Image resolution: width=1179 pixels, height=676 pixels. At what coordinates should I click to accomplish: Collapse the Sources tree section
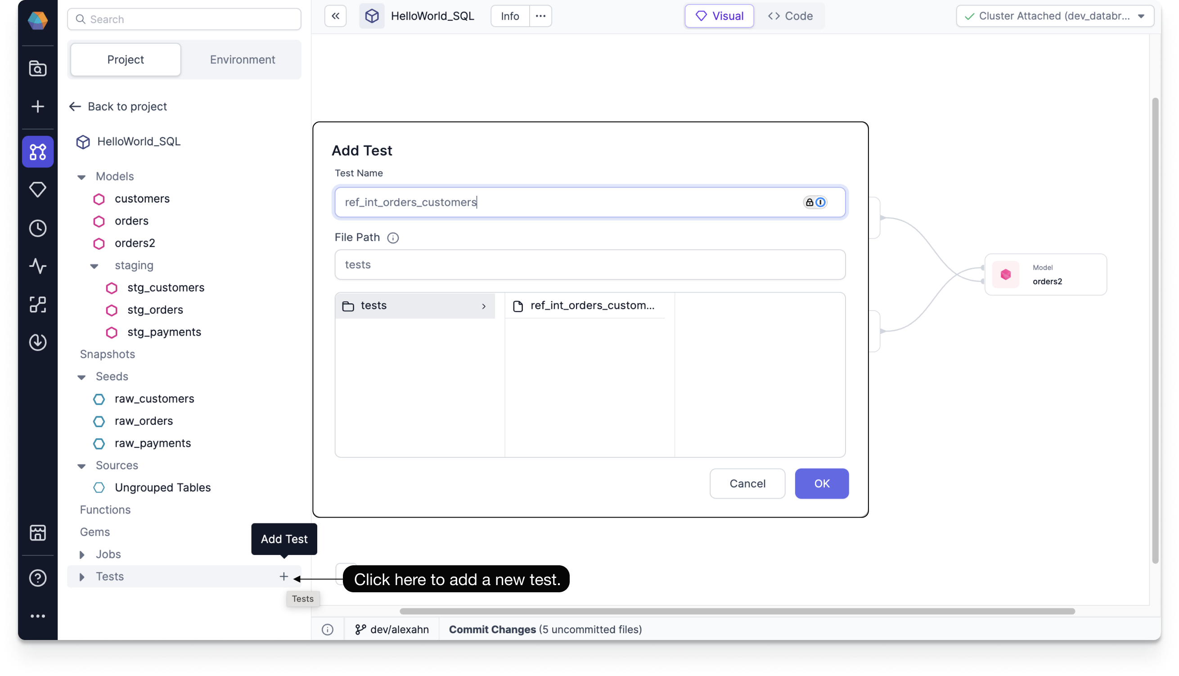[x=81, y=466]
